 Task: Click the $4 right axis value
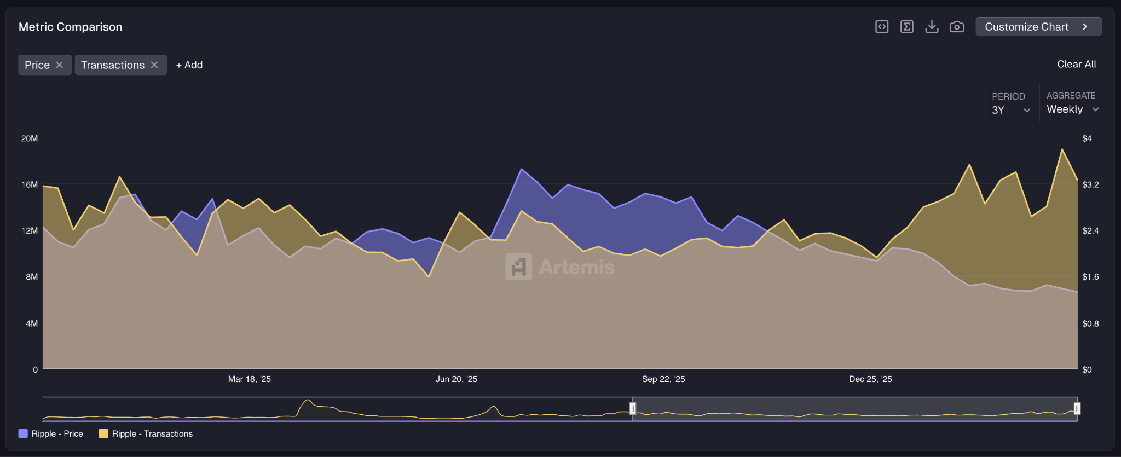[1087, 138]
